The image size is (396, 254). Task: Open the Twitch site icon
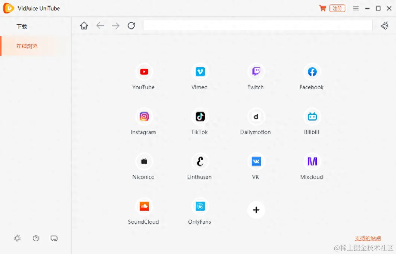pos(256,72)
